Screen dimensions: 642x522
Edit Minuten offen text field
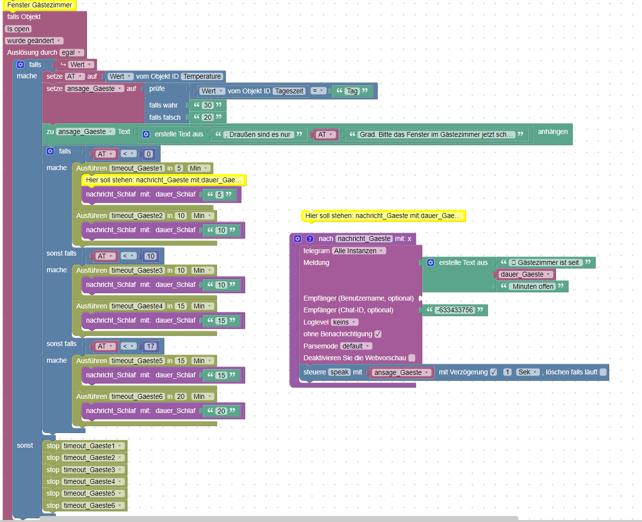tap(533, 286)
